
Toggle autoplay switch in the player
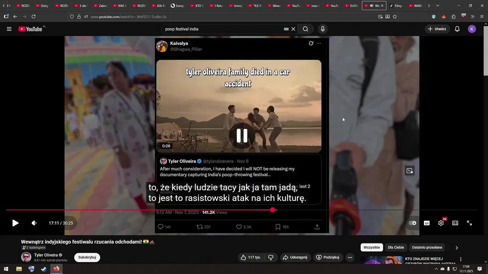point(413,223)
